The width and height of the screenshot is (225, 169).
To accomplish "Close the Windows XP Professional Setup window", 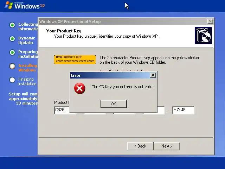I will tap(210, 21).
